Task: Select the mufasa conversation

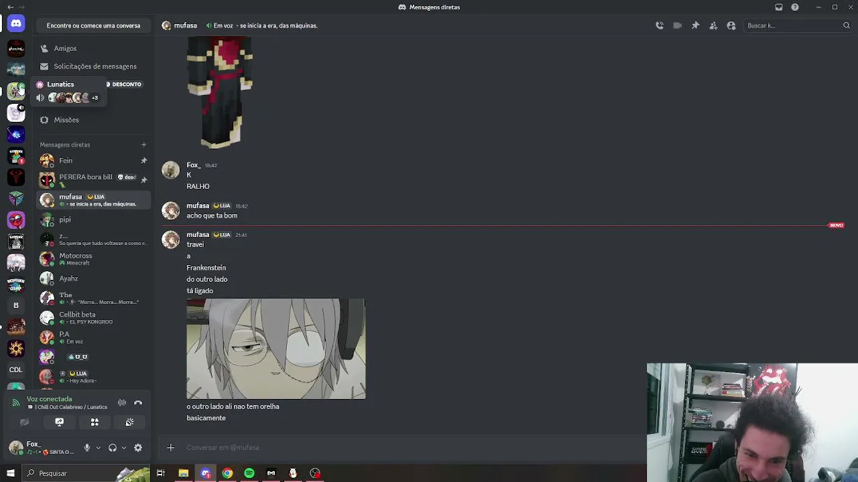Action: pos(93,199)
